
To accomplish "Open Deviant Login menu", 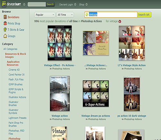I will click(66, 4).
